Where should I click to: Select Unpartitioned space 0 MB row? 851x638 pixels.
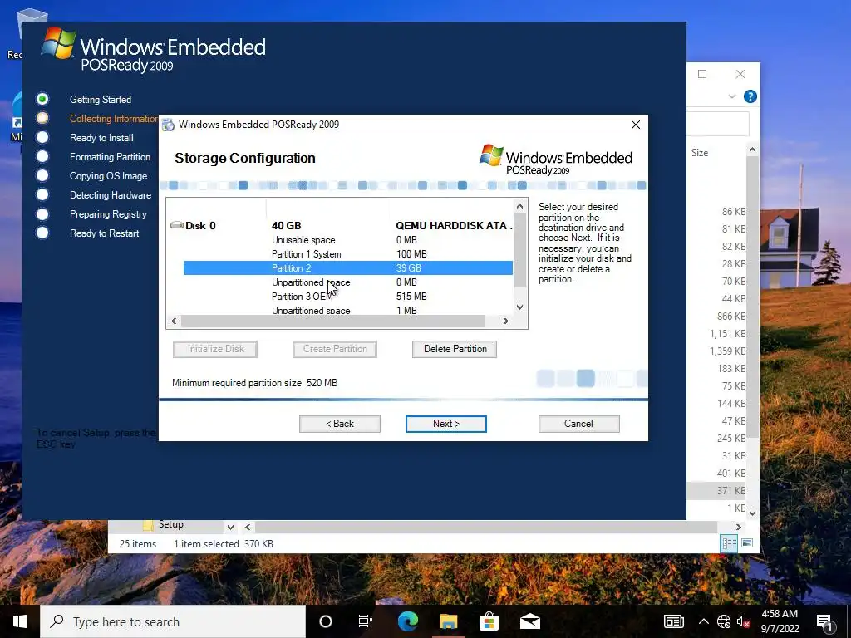[x=348, y=282]
